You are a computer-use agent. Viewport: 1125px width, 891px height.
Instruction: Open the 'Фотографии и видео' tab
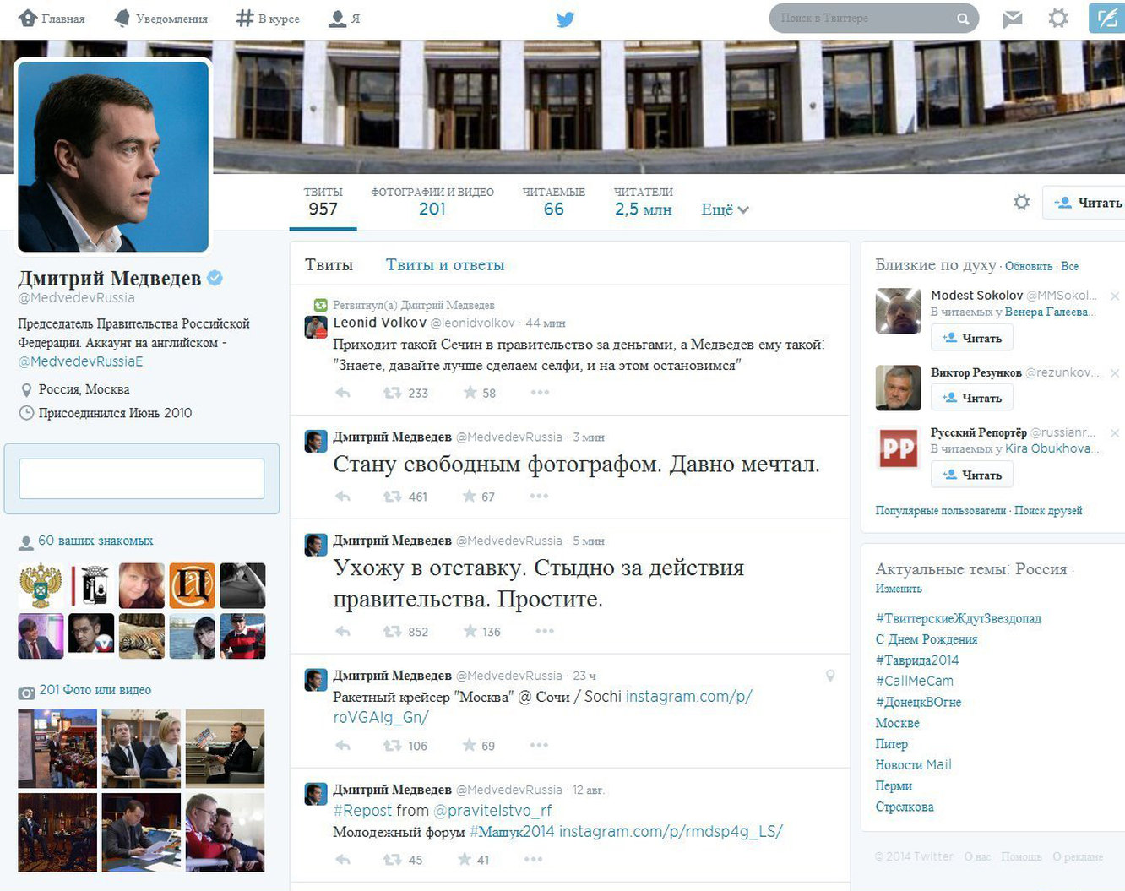coord(432,202)
